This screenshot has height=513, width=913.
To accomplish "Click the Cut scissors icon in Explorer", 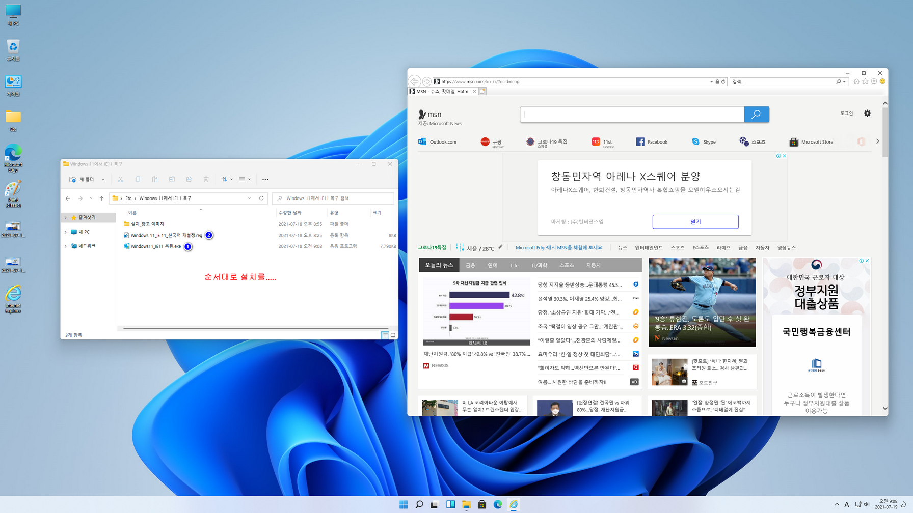I will click(x=121, y=179).
